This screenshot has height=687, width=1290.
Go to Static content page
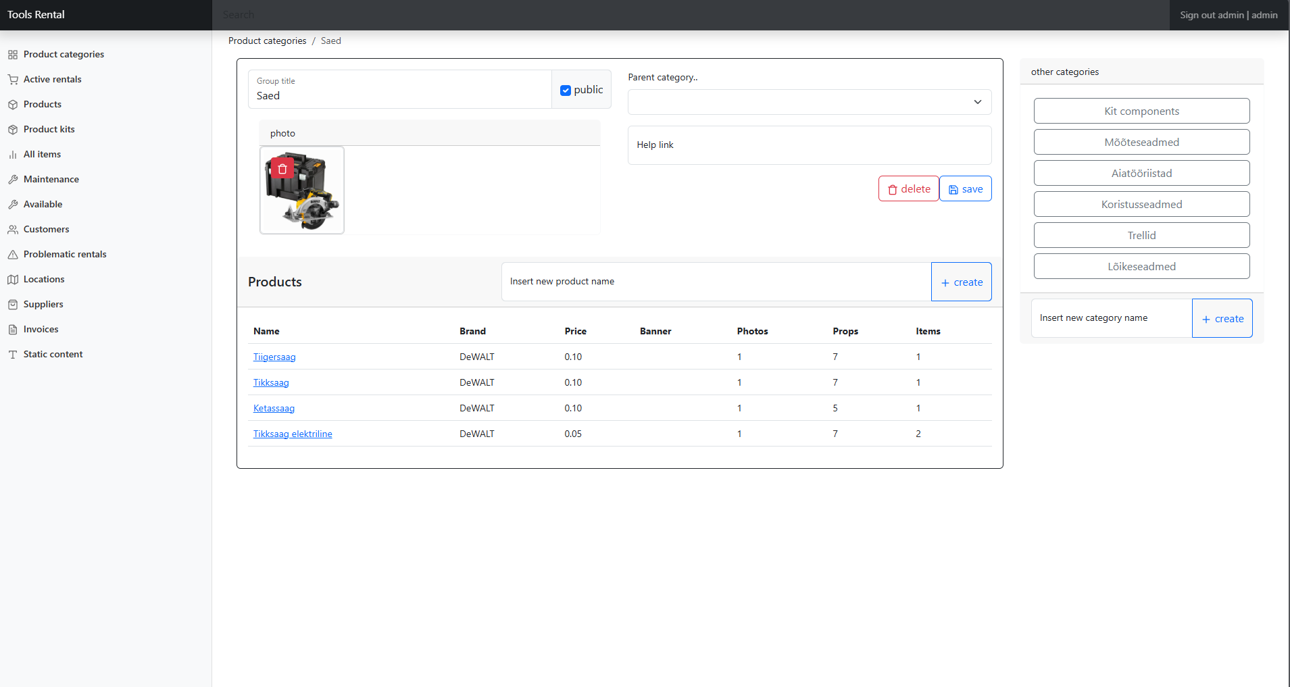(x=53, y=354)
